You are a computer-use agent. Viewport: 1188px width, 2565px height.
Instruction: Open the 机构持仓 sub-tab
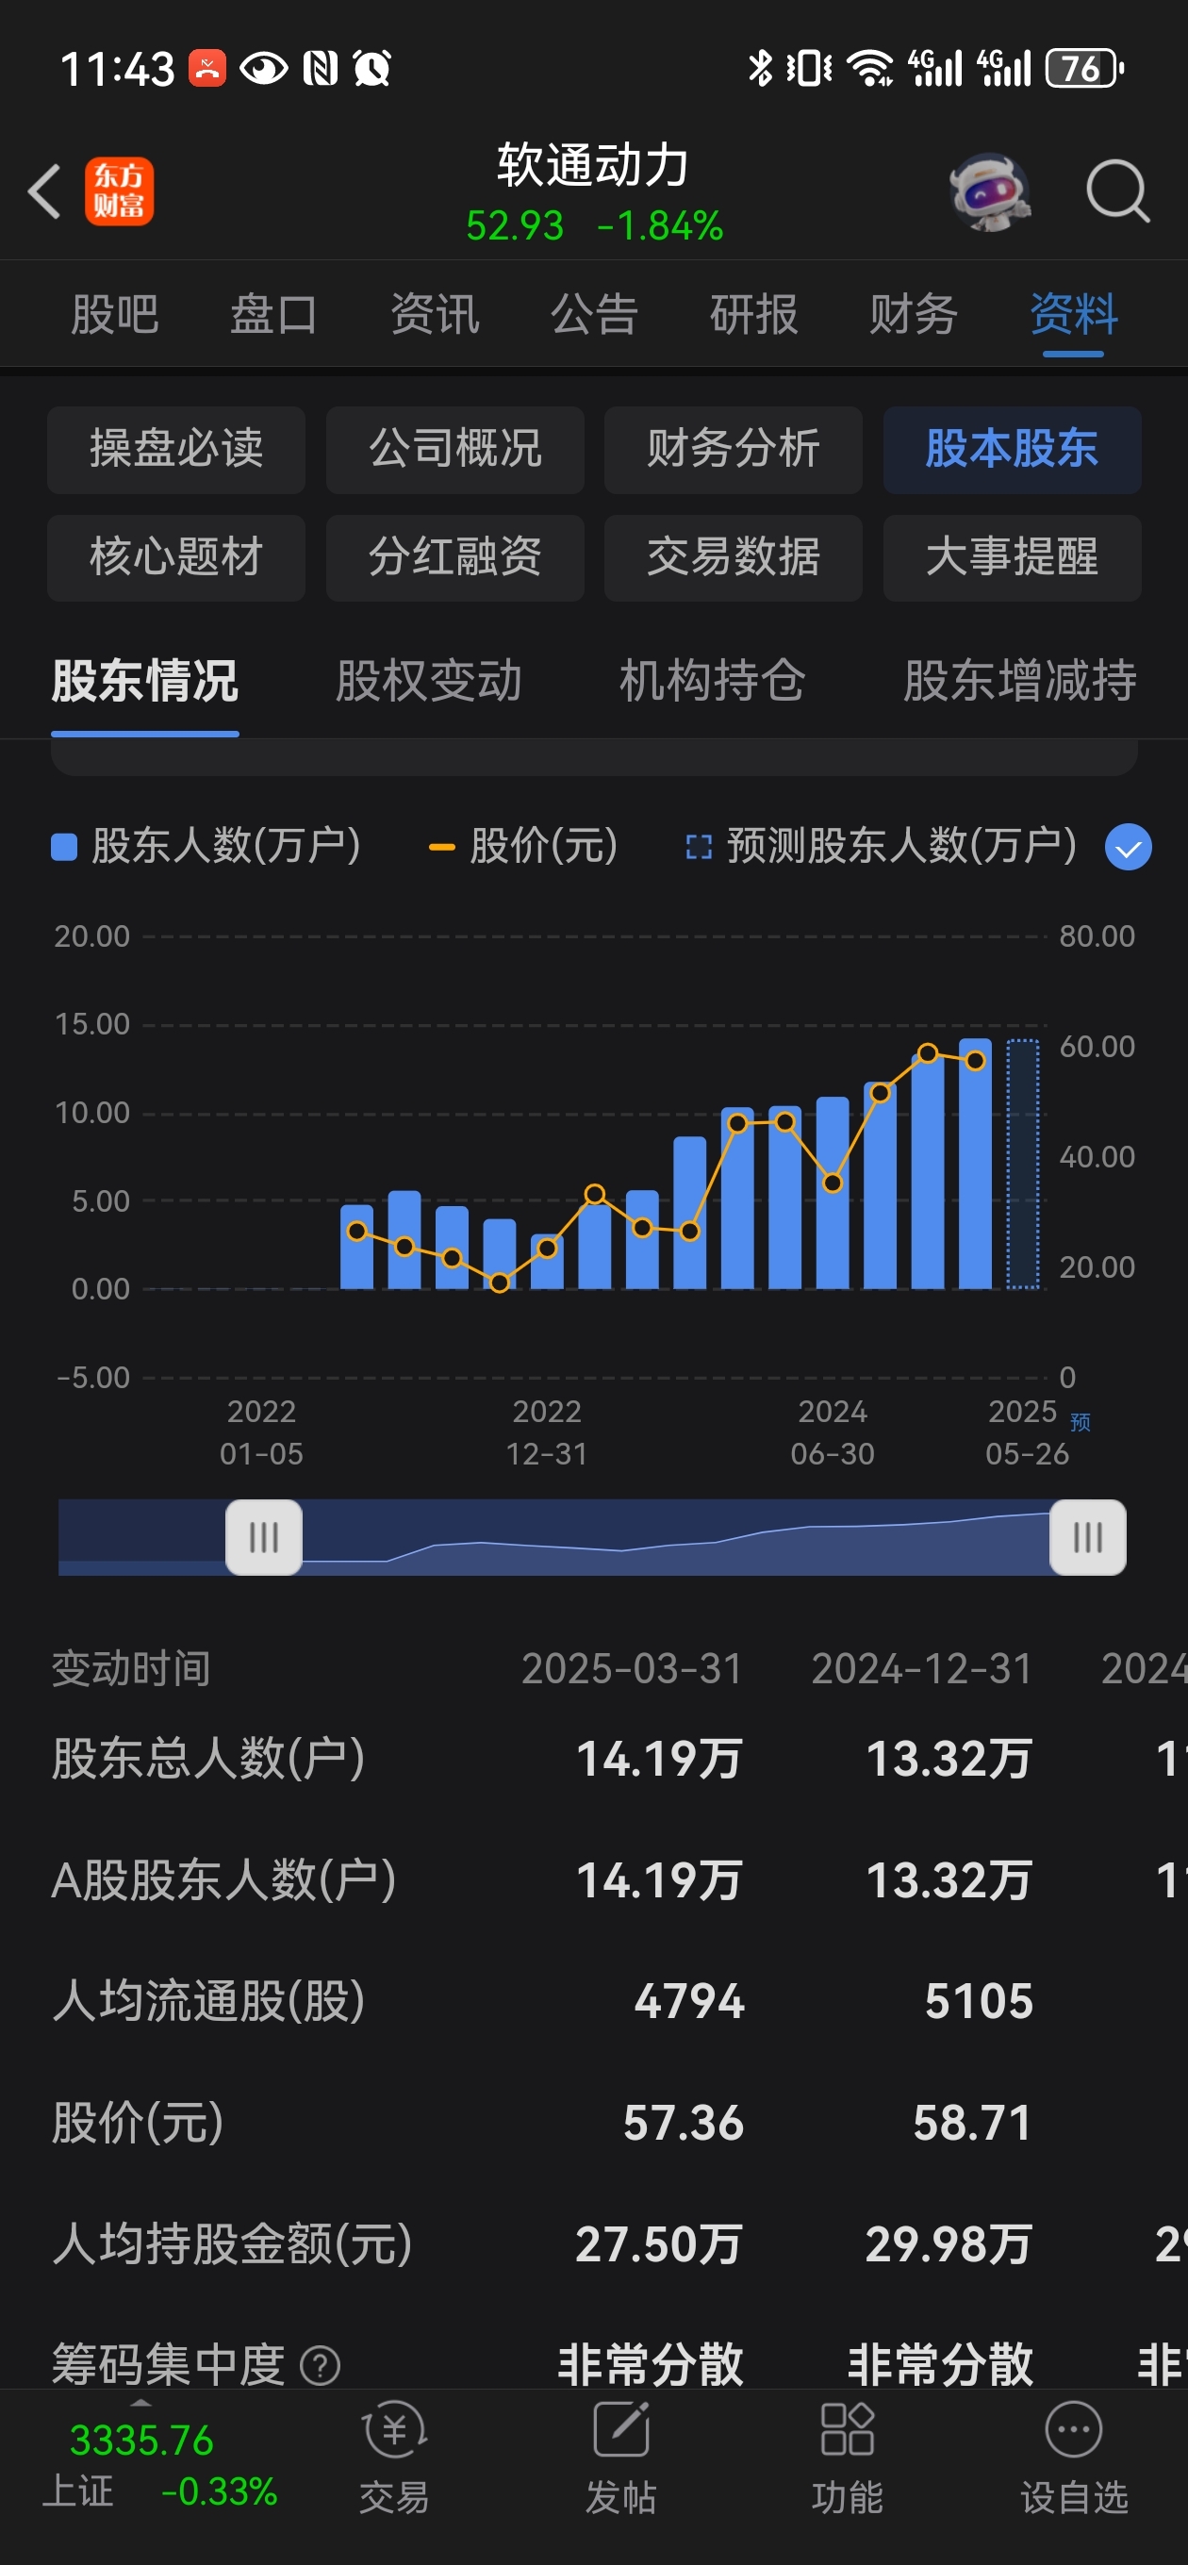[712, 682]
